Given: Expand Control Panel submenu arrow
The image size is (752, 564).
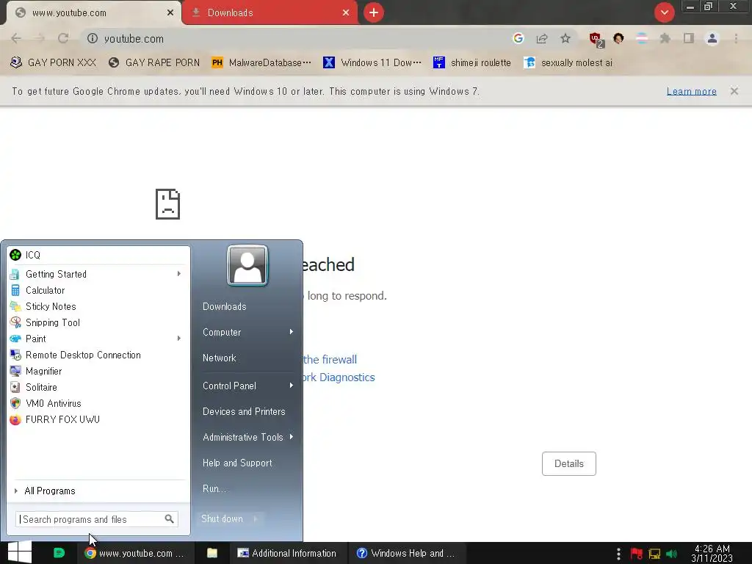Looking at the screenshot, I should point(291,386).
